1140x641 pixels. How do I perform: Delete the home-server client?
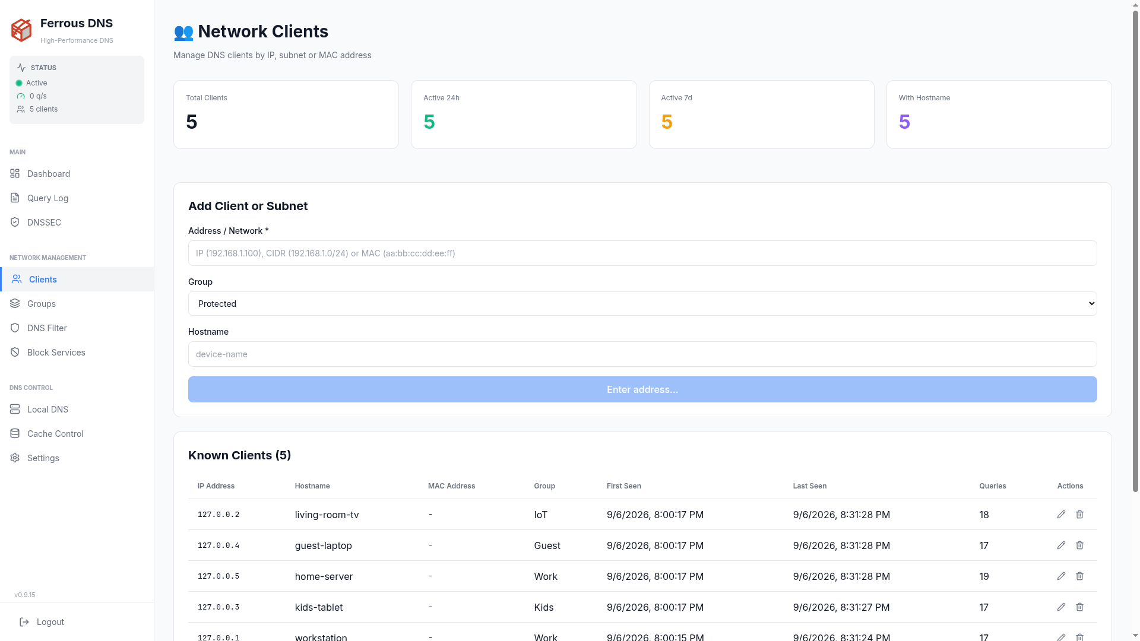click(1079, 576)
